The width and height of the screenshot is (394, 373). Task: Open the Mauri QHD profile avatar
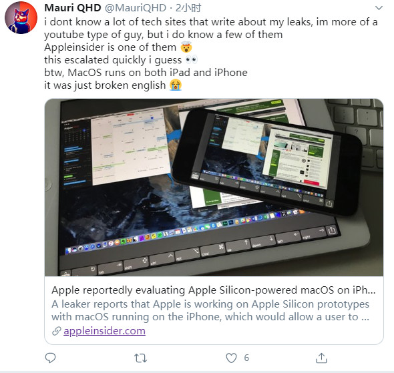click(21, 17)
